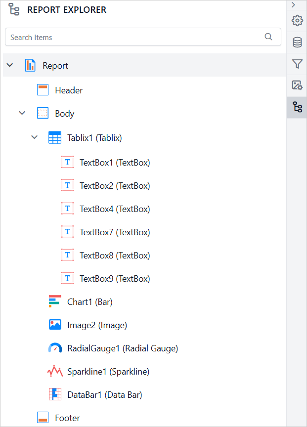Open the data sources panel
The image size is (307, 427).
(297, 42)
